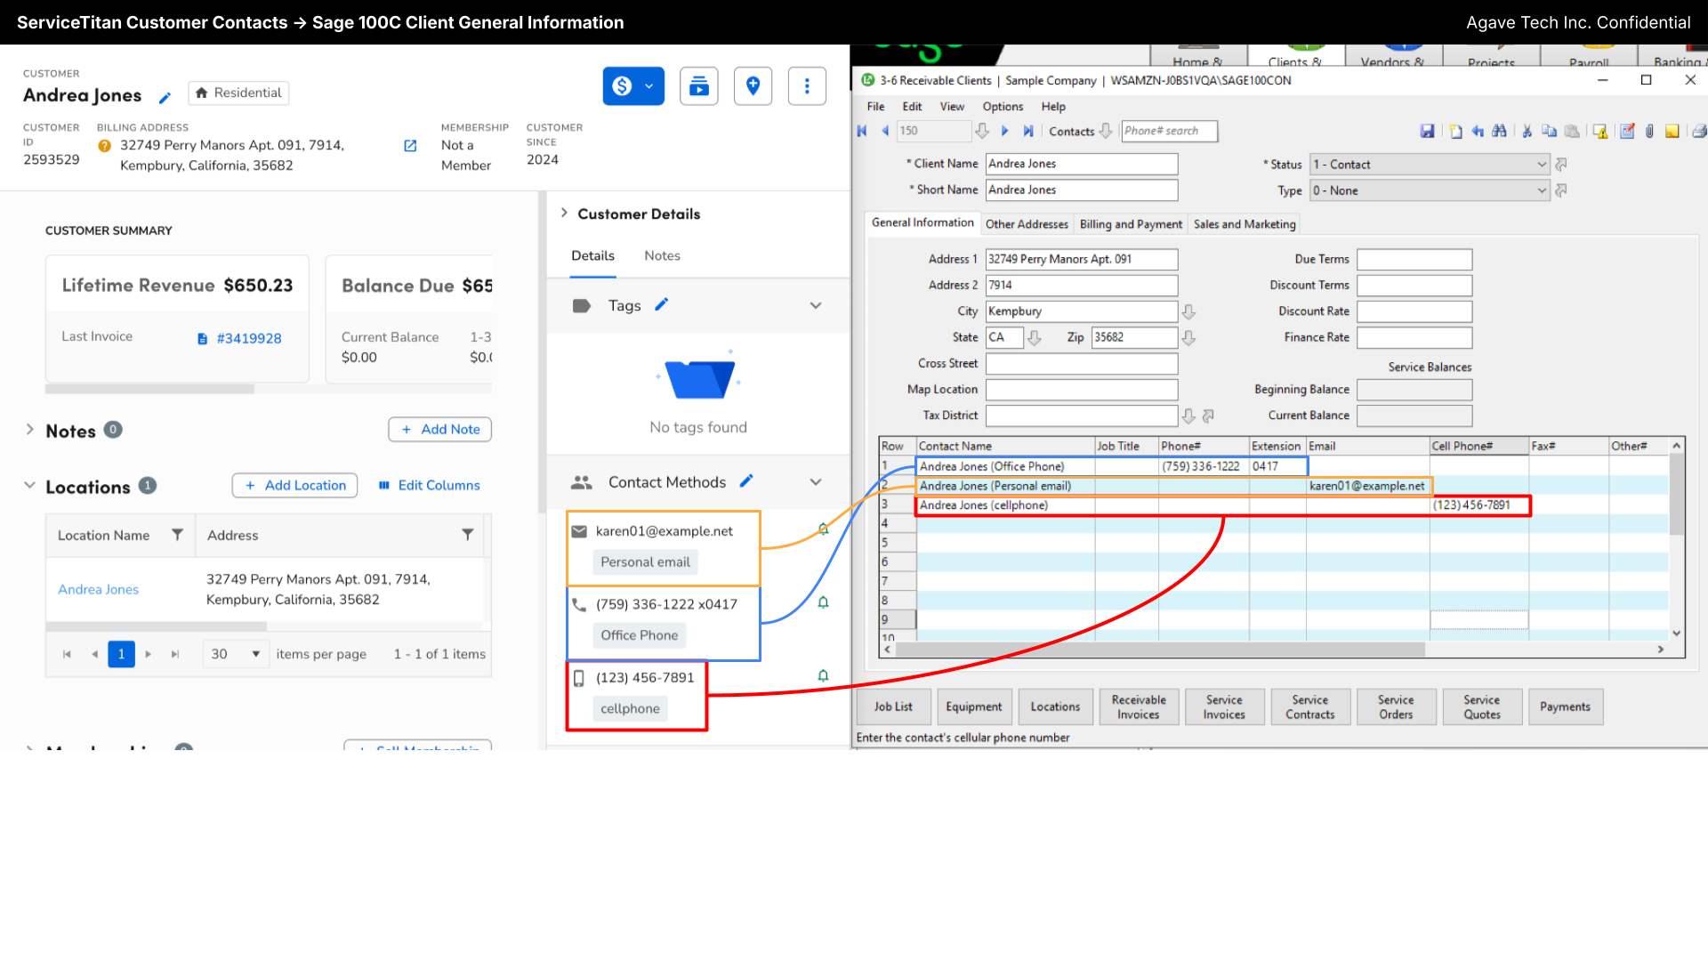The image size is (1708, 961).
Task: Go to next record arrow in Sage
Action: [x=1005, y=131]
